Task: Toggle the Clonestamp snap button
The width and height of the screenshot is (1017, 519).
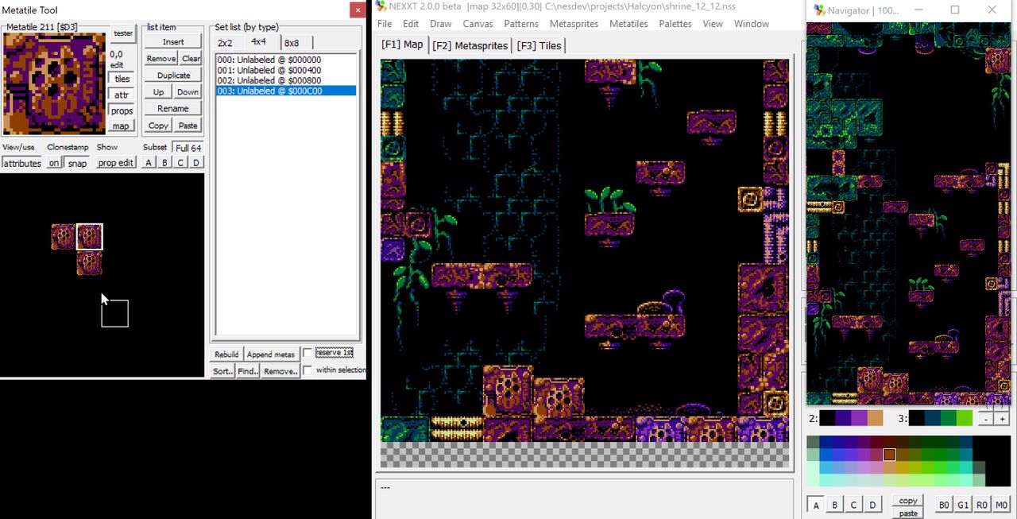Action: tap(77, 163)
